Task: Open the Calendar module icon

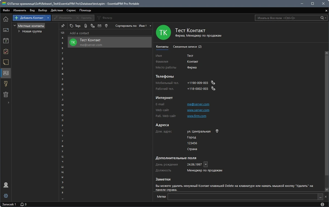Action: click(x=6, y=41)
